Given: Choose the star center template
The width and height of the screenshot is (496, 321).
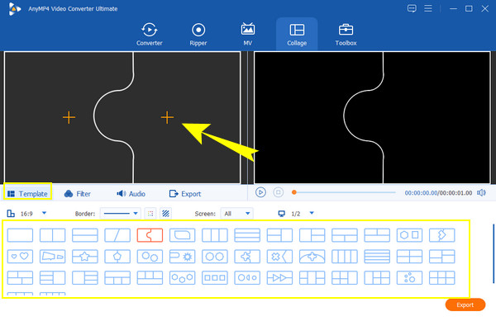Looking at the screenshot, I should [85, 257].
